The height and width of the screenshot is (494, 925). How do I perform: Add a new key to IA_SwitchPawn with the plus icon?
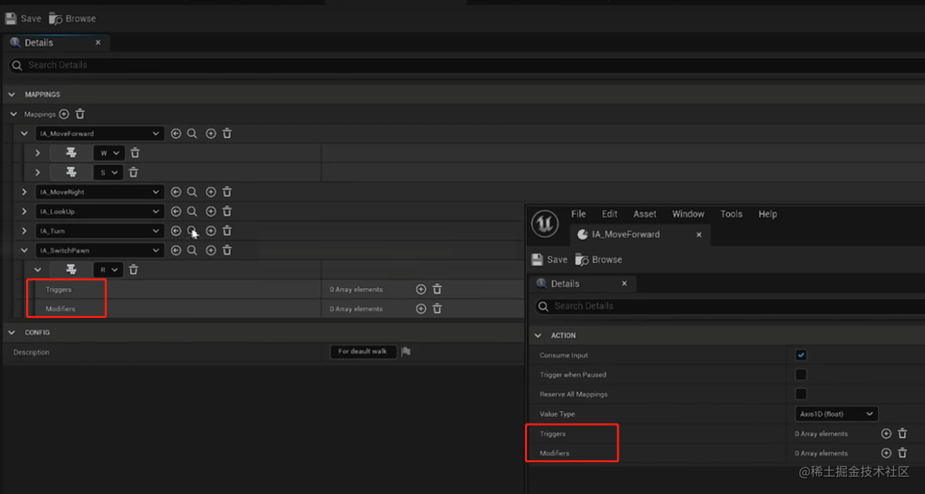click(211, 250)
